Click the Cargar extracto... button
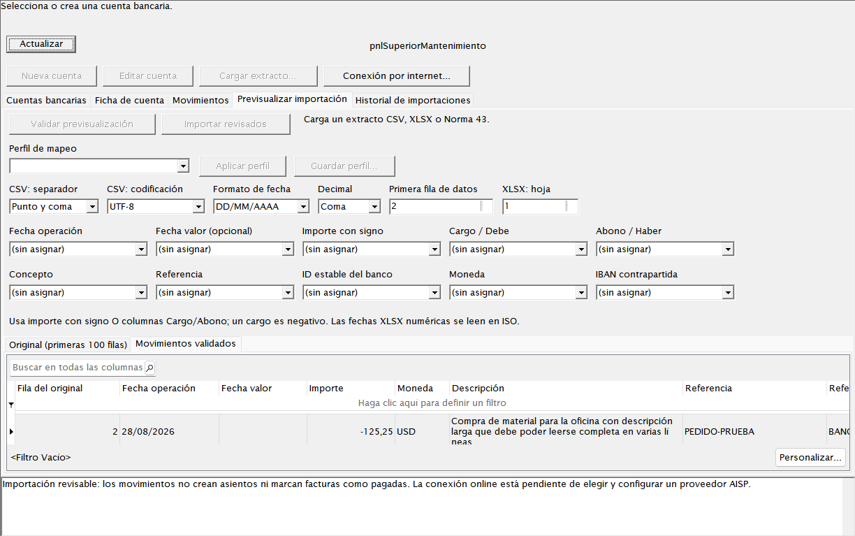The height and width of the screenshot is (536, 855). pyautogui.click(x=258, y=75)
